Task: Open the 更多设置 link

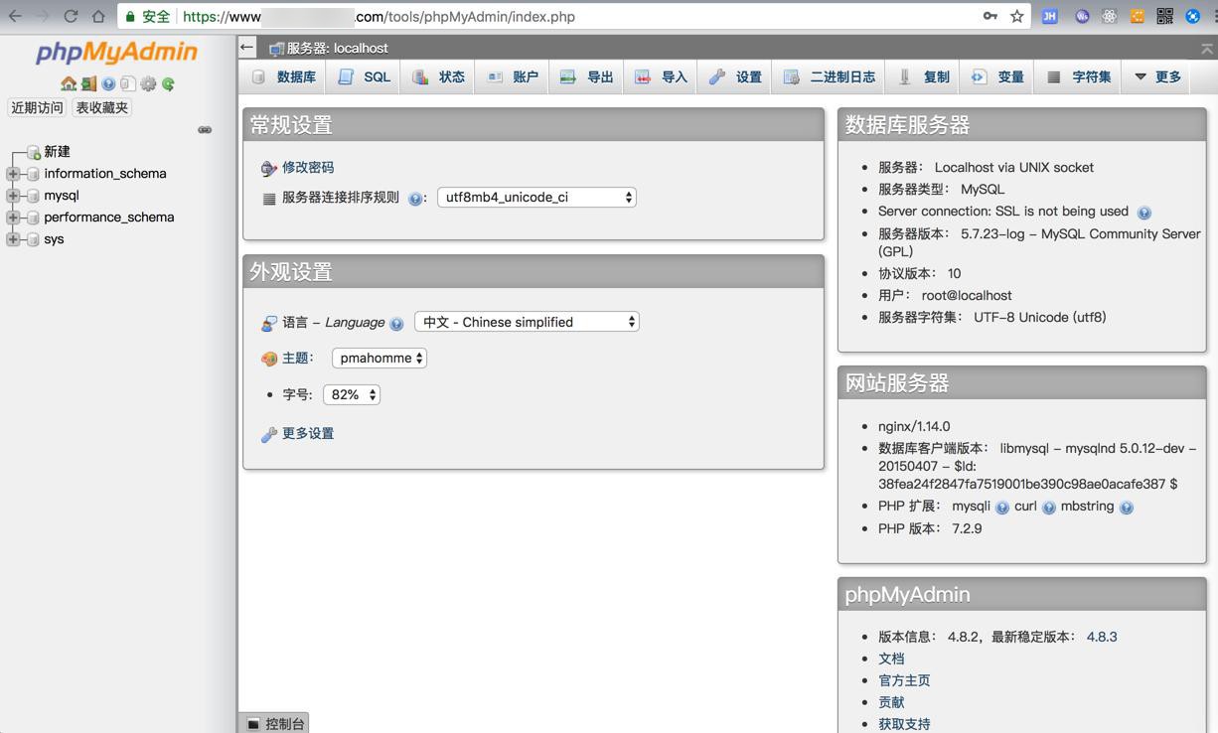Action: 308,434
